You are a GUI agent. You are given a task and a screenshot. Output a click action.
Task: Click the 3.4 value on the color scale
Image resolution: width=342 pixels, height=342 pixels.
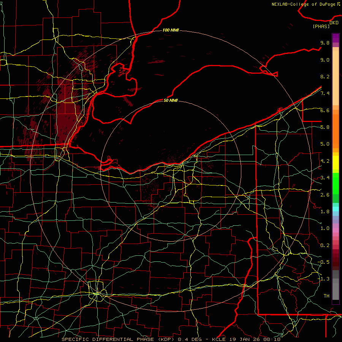(325, 178)
